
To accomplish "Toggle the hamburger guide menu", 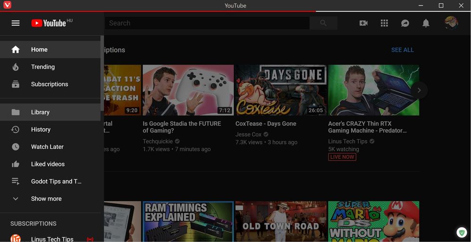I will point(16,23).
